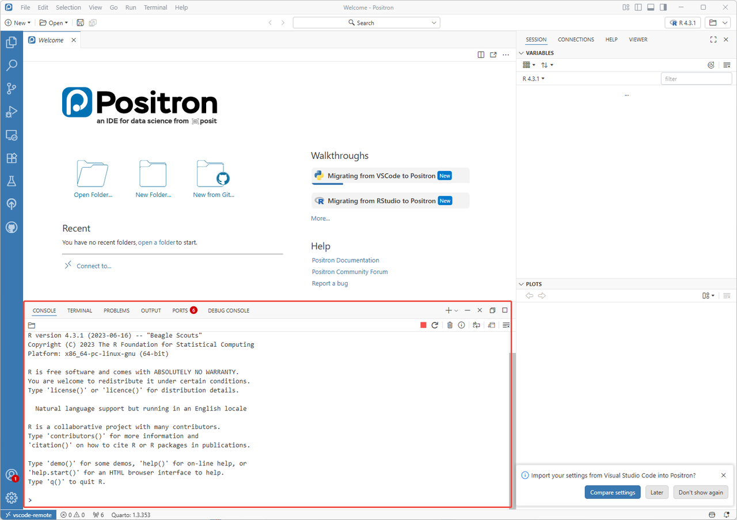737x520 pixels.
Task: Toggle the secondary sidebar layout control
Action: (x=663, y=7)
